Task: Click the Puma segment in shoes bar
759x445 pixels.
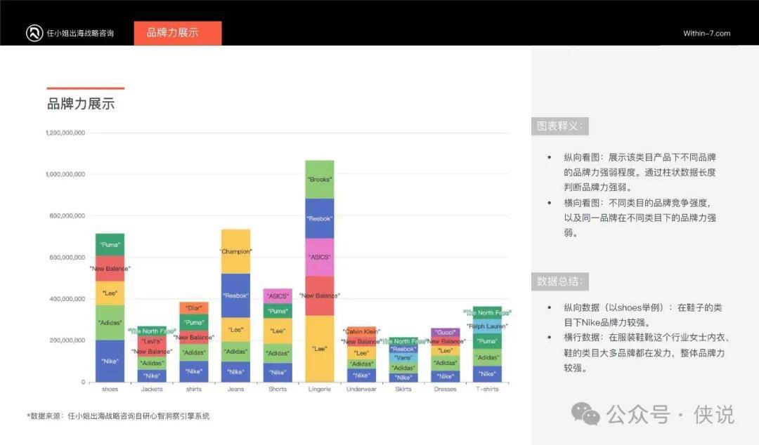Action: coord(110,245)
